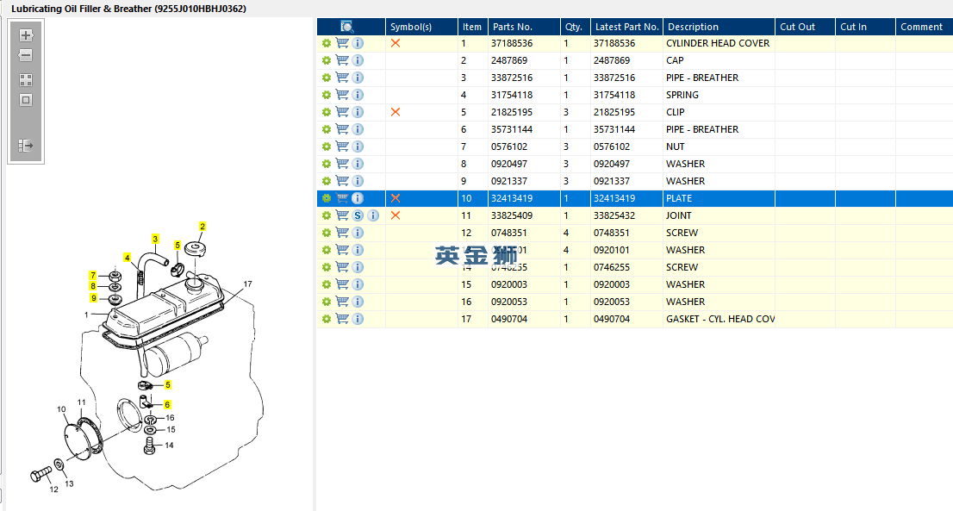Sort by Description column header
The width and height of the screenshot is (953, 511).
click(x=719, y=27)
